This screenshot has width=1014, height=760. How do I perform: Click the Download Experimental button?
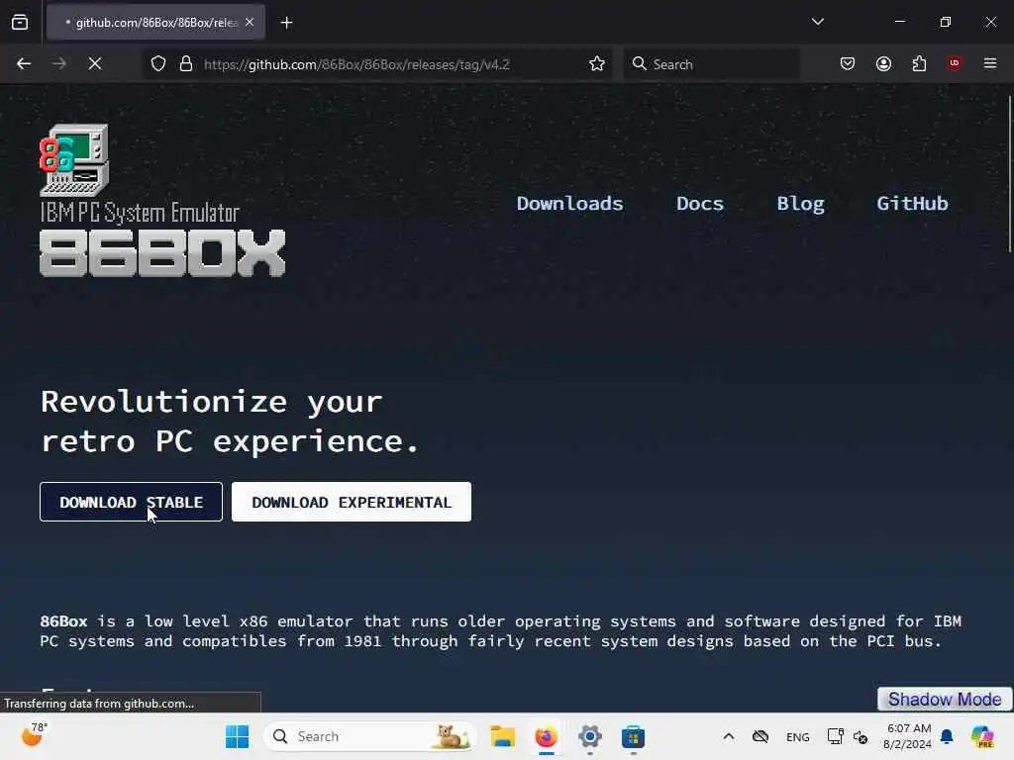point(352,502)
